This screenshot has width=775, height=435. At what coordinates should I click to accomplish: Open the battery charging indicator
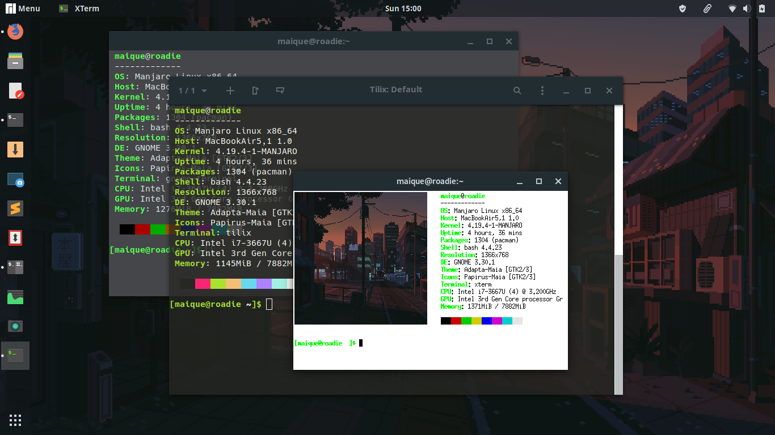[761, 8]
